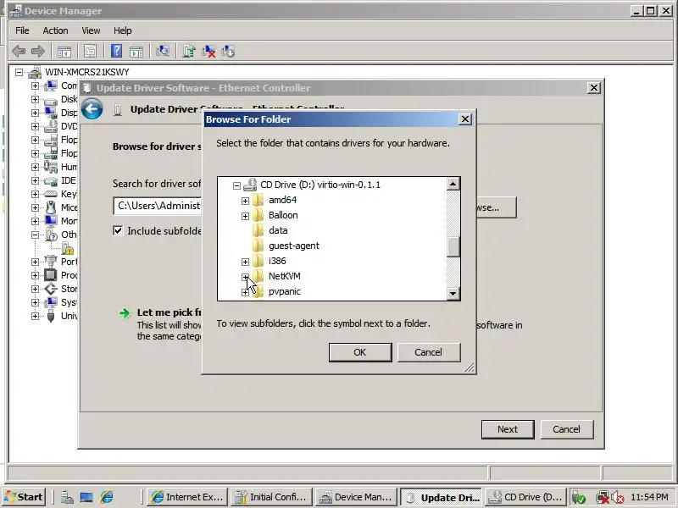Click the guest-agent folder icon
The height and width of the screenshot is (508, 678).
(x=258, y=246)
